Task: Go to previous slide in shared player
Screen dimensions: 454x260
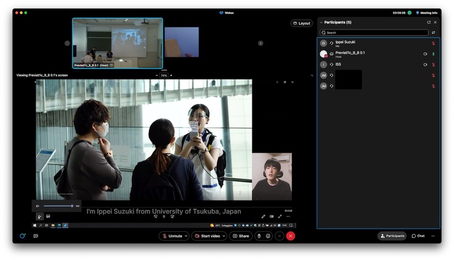Action: (155, 216)
